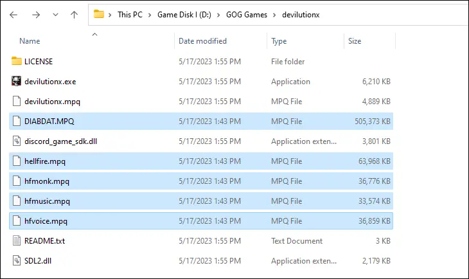Click the 4,889 KB size cell
The width and height of the screenshot is (469, 279).
pyautogui.click(x=376, y=102)
